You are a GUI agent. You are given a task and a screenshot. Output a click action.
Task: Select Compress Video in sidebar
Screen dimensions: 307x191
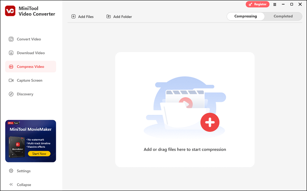click(x=30, y=67)
